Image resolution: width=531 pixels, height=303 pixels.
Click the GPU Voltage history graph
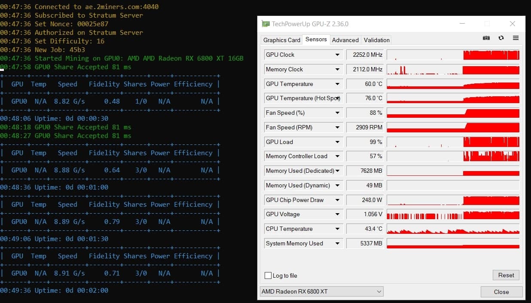[453, 214]
